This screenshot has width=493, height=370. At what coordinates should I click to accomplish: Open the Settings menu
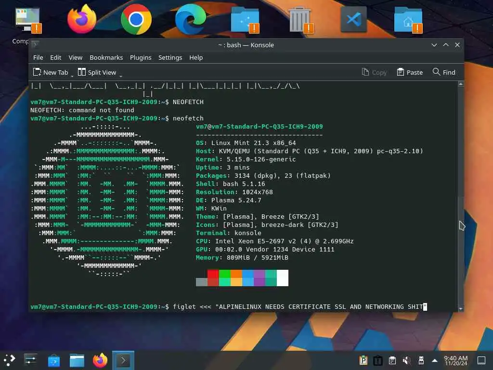(170, 58)
